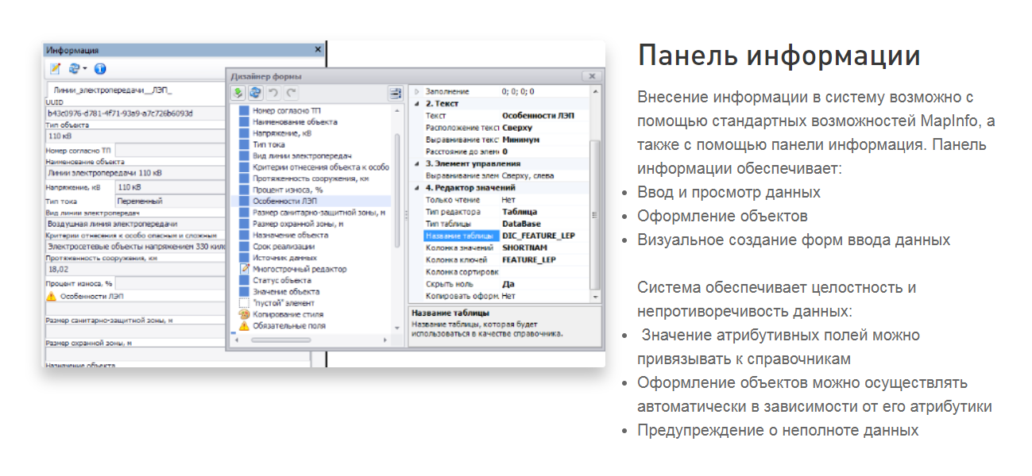This screenshot has height=476, width=1032.
Task: Click 'Расстояние до элемента' value '0'
Action: click(x=505, y=152)
